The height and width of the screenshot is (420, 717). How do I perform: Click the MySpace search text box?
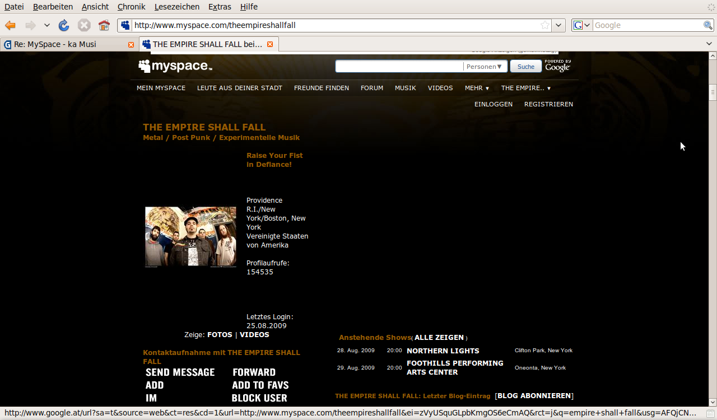[x=399, y=66]
